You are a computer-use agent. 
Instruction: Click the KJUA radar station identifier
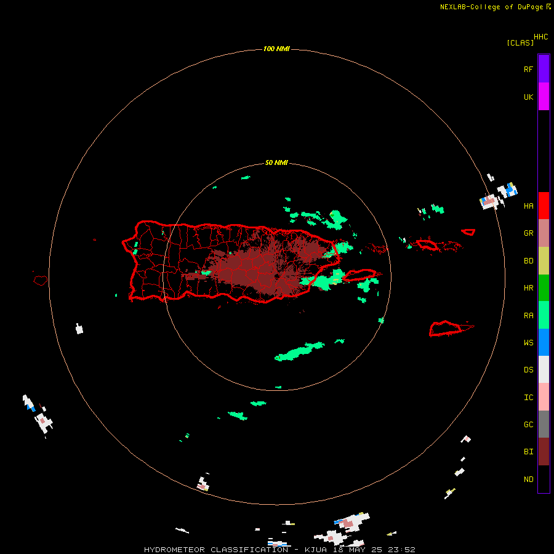coord(316,550)
